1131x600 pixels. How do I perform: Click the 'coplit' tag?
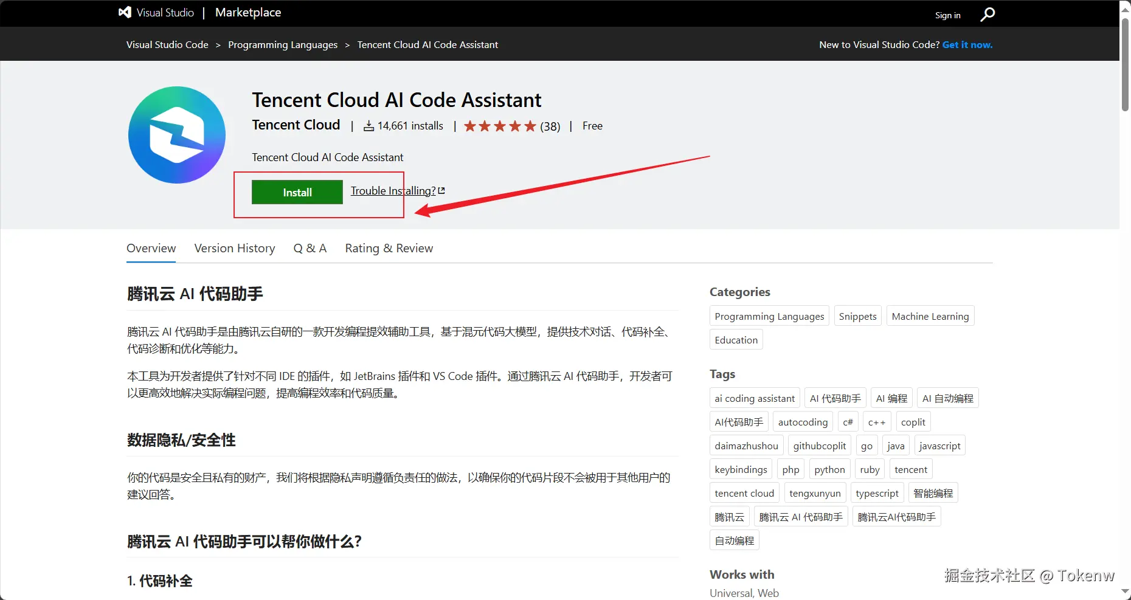coord(913,422)
